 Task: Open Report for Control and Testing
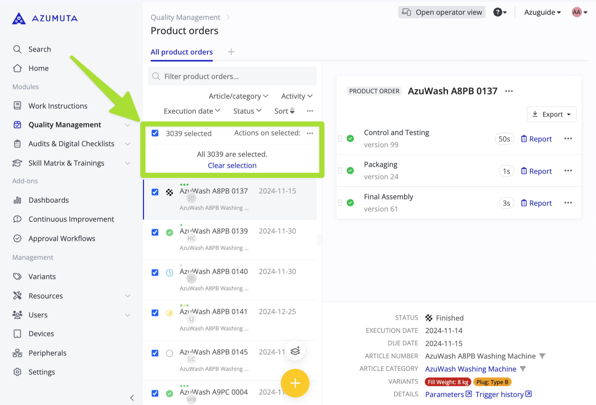(536, 139)
